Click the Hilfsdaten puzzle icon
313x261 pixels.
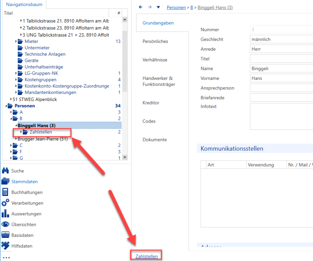pos(5,246)
